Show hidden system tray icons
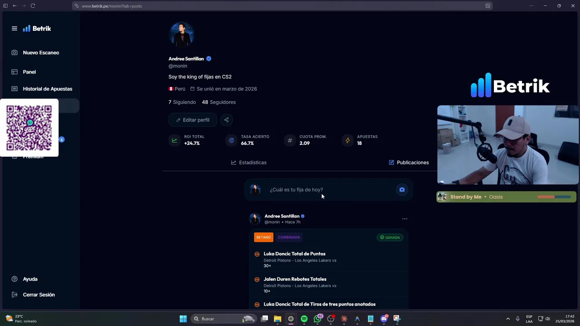Screen dimensions: 580x326 pos(508,319)
